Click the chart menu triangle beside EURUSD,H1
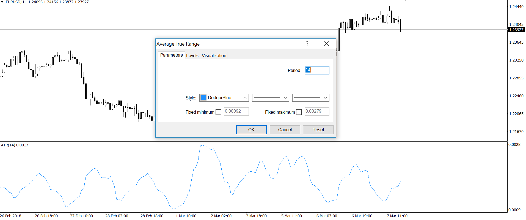This screenshot has width=526, height=220. (2, 2)
